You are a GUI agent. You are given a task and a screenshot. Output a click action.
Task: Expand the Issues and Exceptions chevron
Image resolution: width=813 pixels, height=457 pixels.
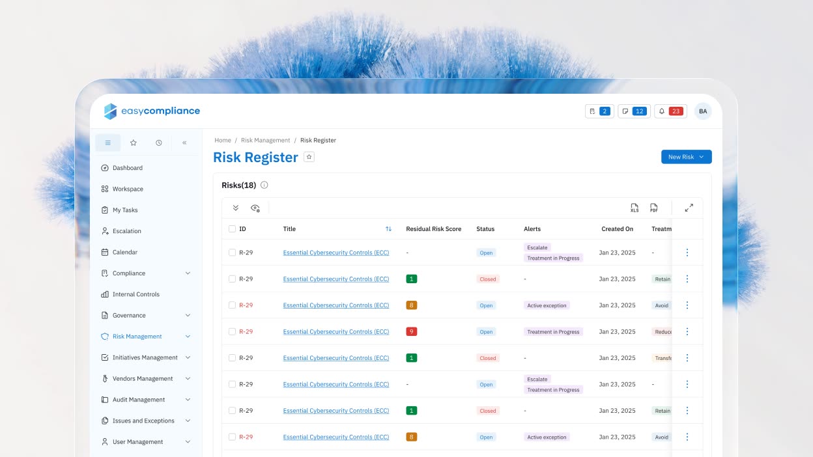point(188,421)
